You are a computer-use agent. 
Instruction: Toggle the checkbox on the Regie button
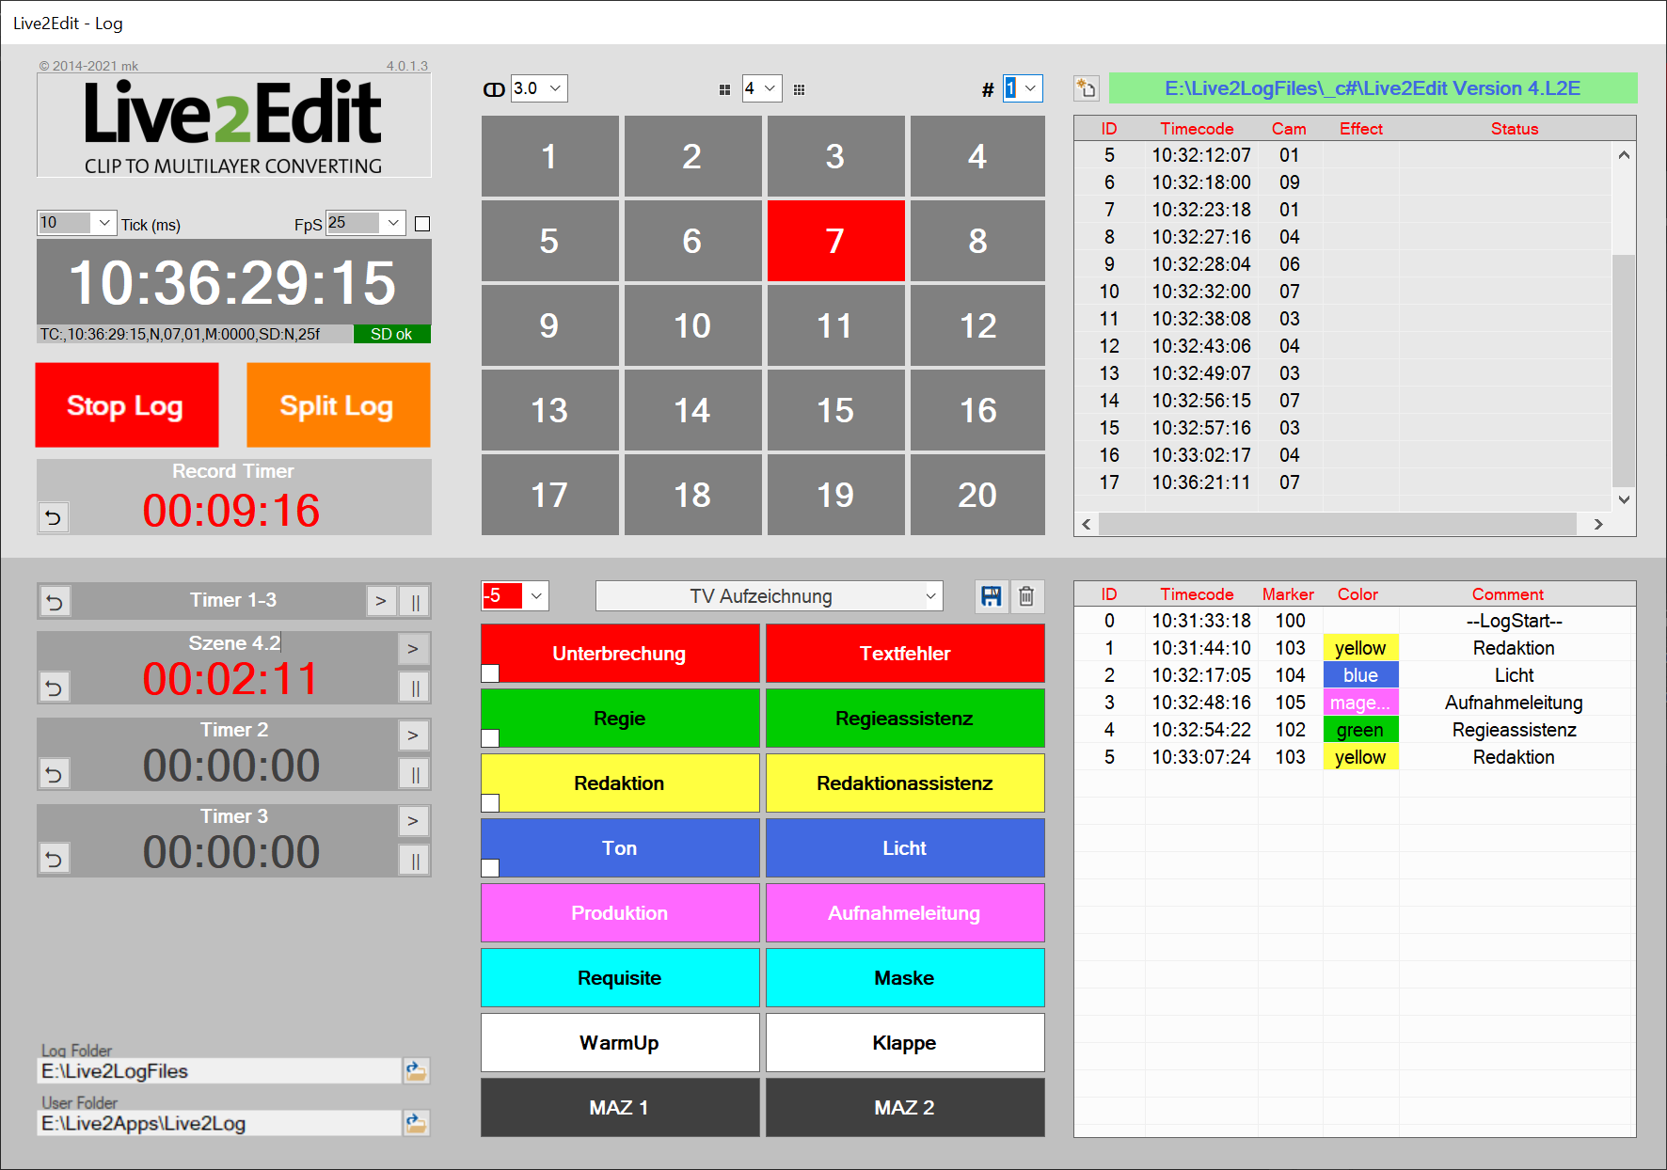coord(490,737)
